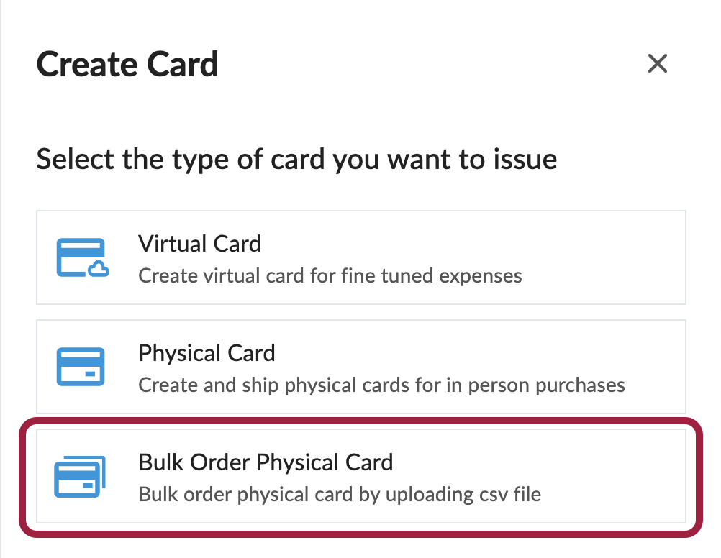This screenshot has height=558, width=721.
Task: Select the Virtual Card option title
Action: [x=199, y=244]
